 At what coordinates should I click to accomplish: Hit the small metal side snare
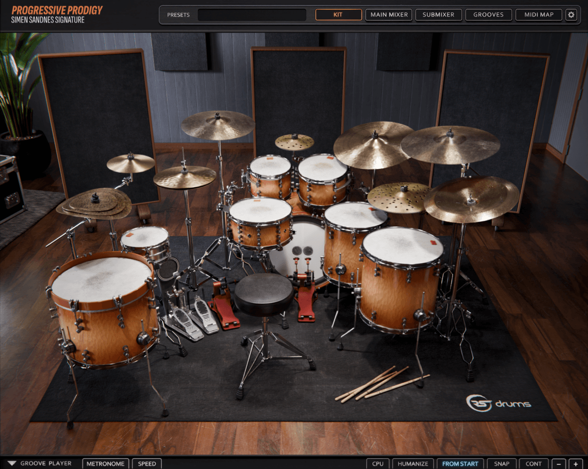[x=145, y=237]
